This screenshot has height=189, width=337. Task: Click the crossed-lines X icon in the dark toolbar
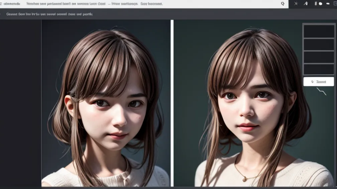(296, 3)
